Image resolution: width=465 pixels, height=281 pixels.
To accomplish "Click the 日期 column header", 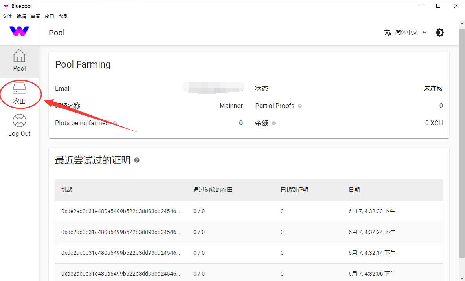I will [x=354, y=190].
